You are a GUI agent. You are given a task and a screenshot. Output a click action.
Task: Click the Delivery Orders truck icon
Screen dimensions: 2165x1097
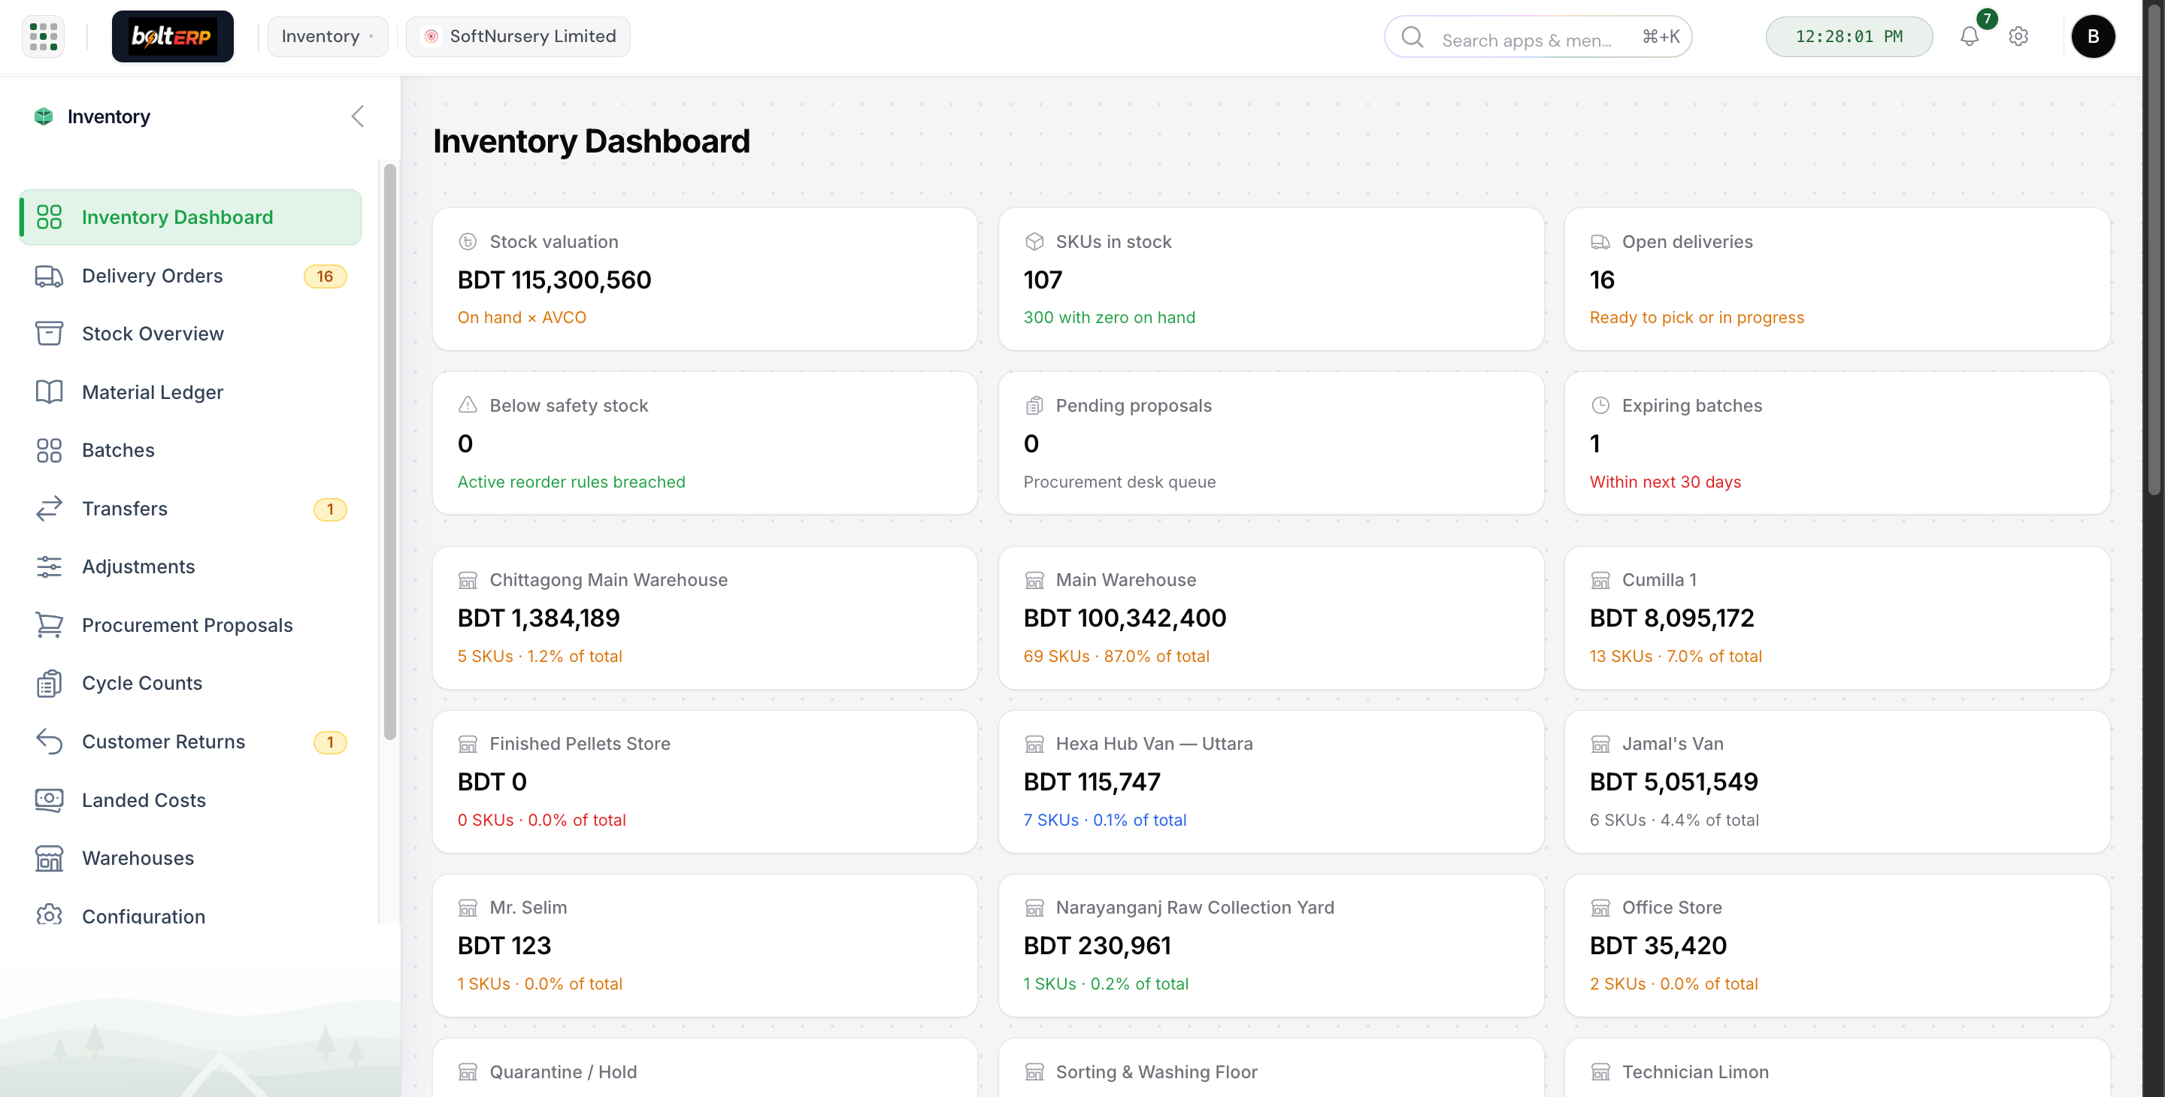(49, 277)
